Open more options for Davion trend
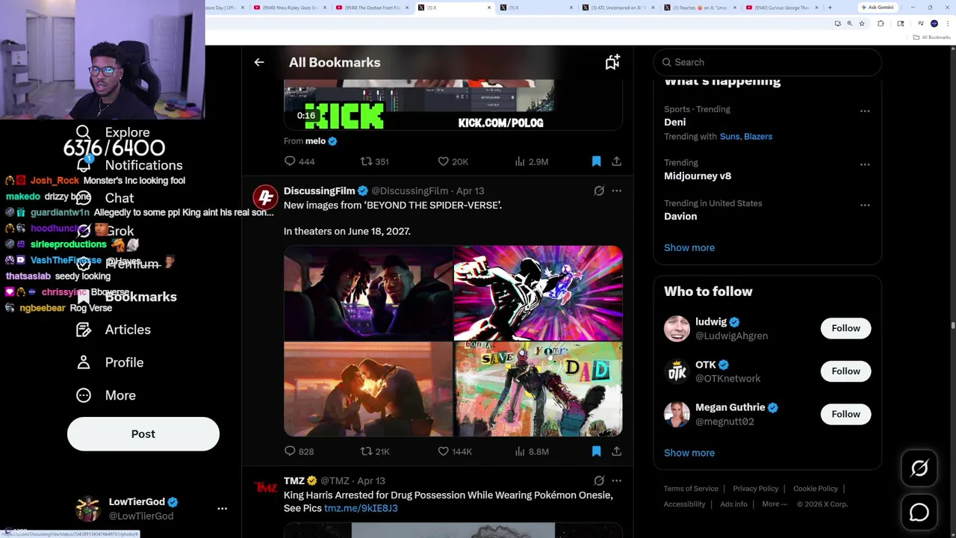956x538 pixels. coord(864,205)
